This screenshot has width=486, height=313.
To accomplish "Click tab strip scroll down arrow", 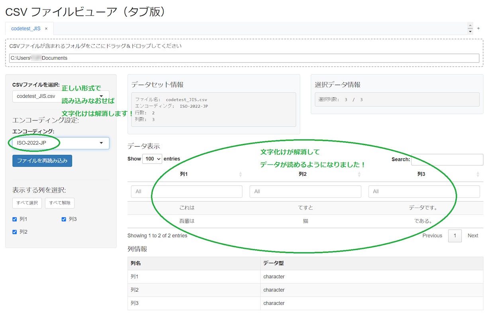I will pos(470,31).
